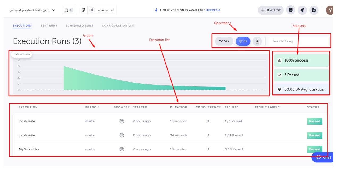
Task: Click the pull requests icon button
Action: [x=69, y=10]
